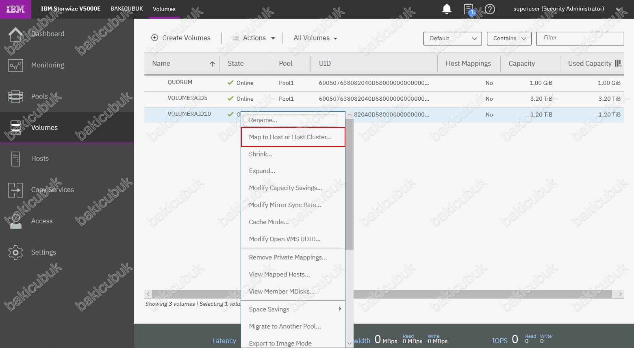Click the context menu scroll down arrow
The height and width of the screenshot is (348, 634).
pos(350,344)
